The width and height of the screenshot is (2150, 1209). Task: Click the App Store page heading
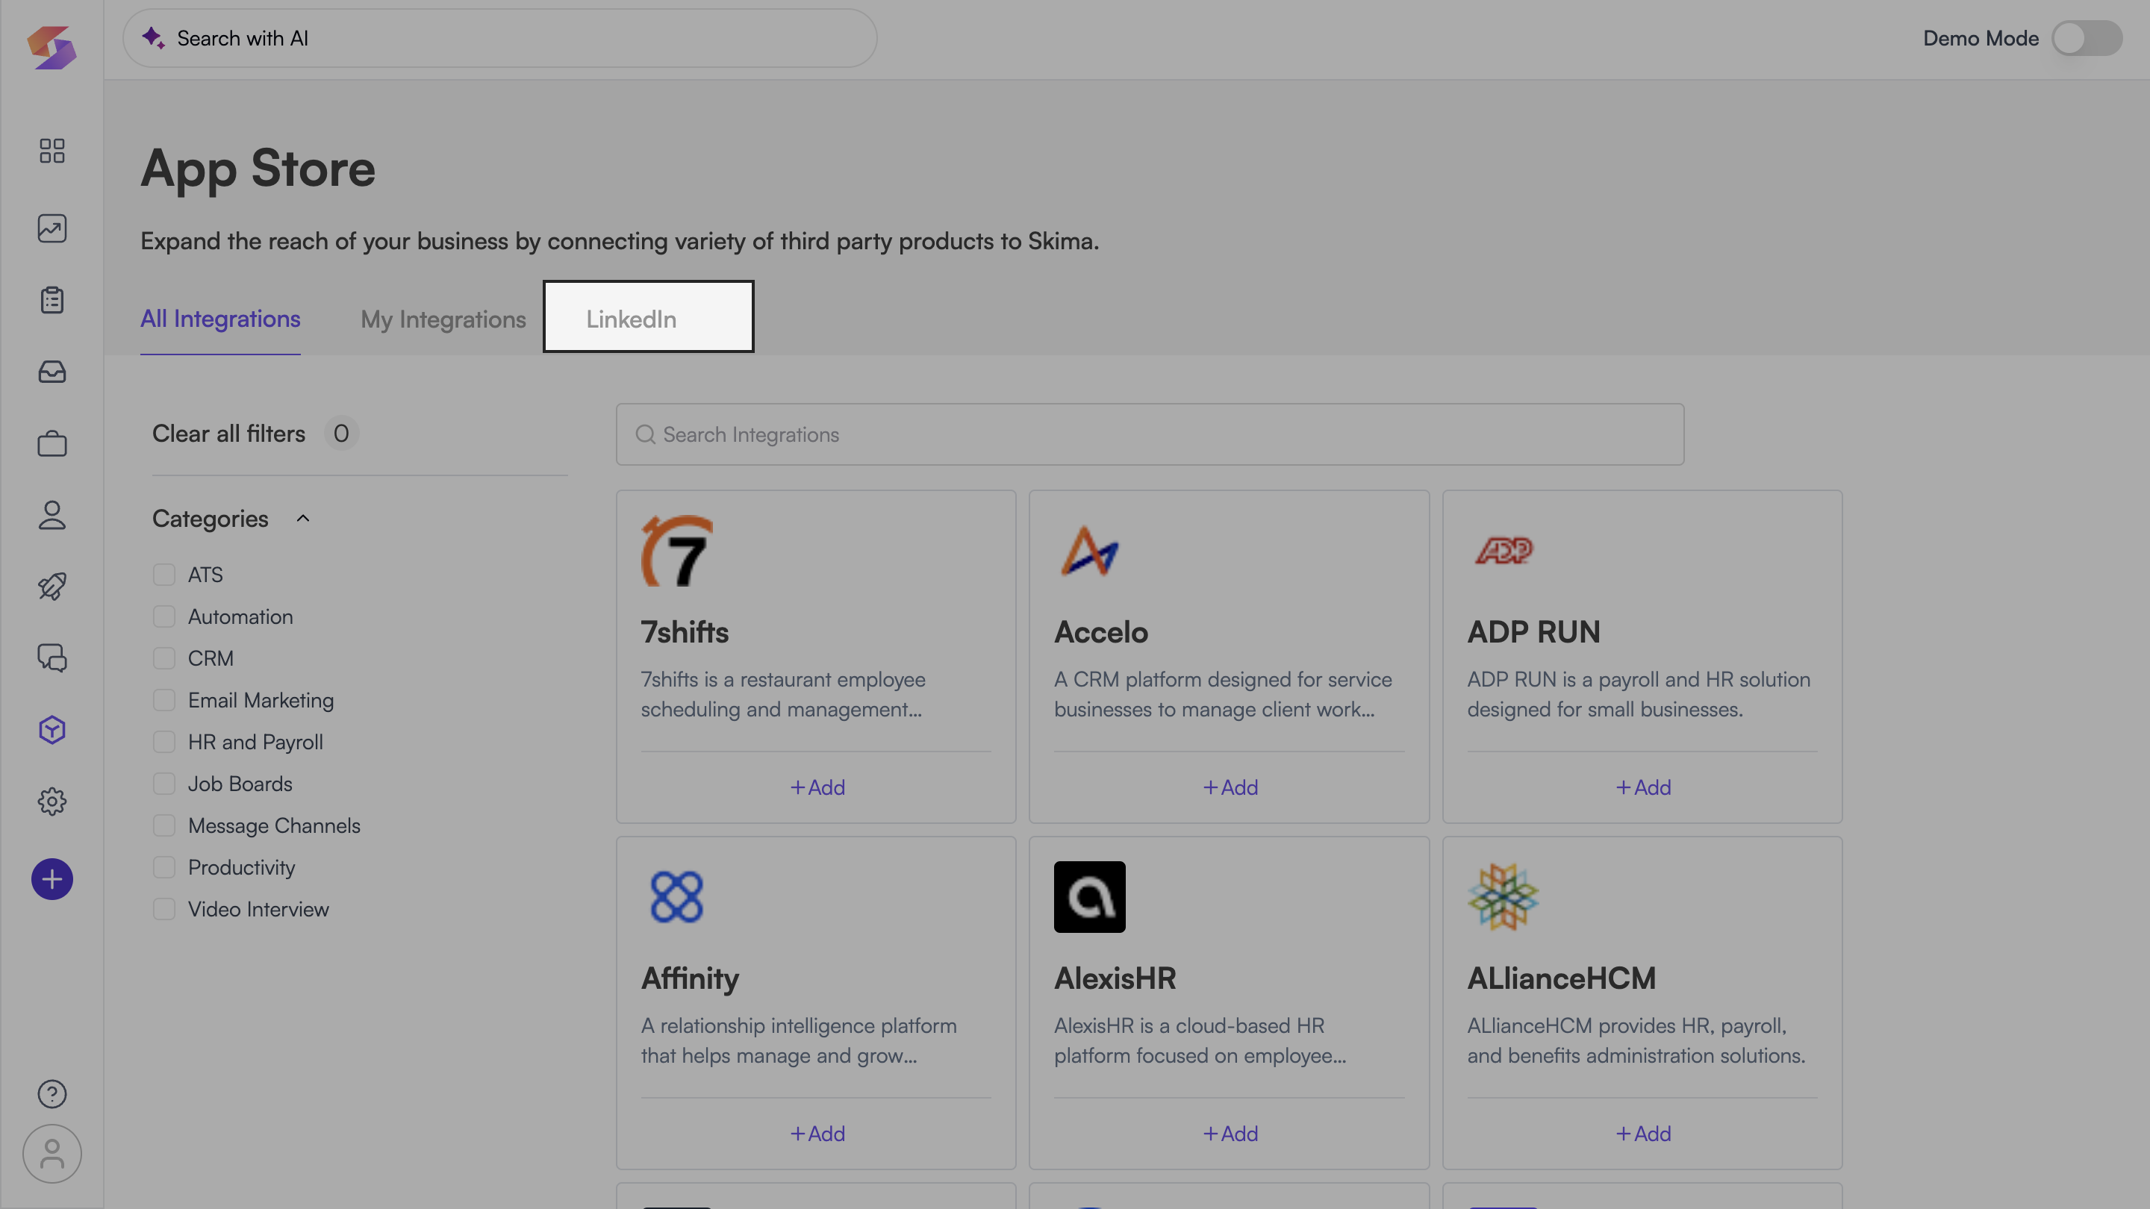(x=258, y=169)
